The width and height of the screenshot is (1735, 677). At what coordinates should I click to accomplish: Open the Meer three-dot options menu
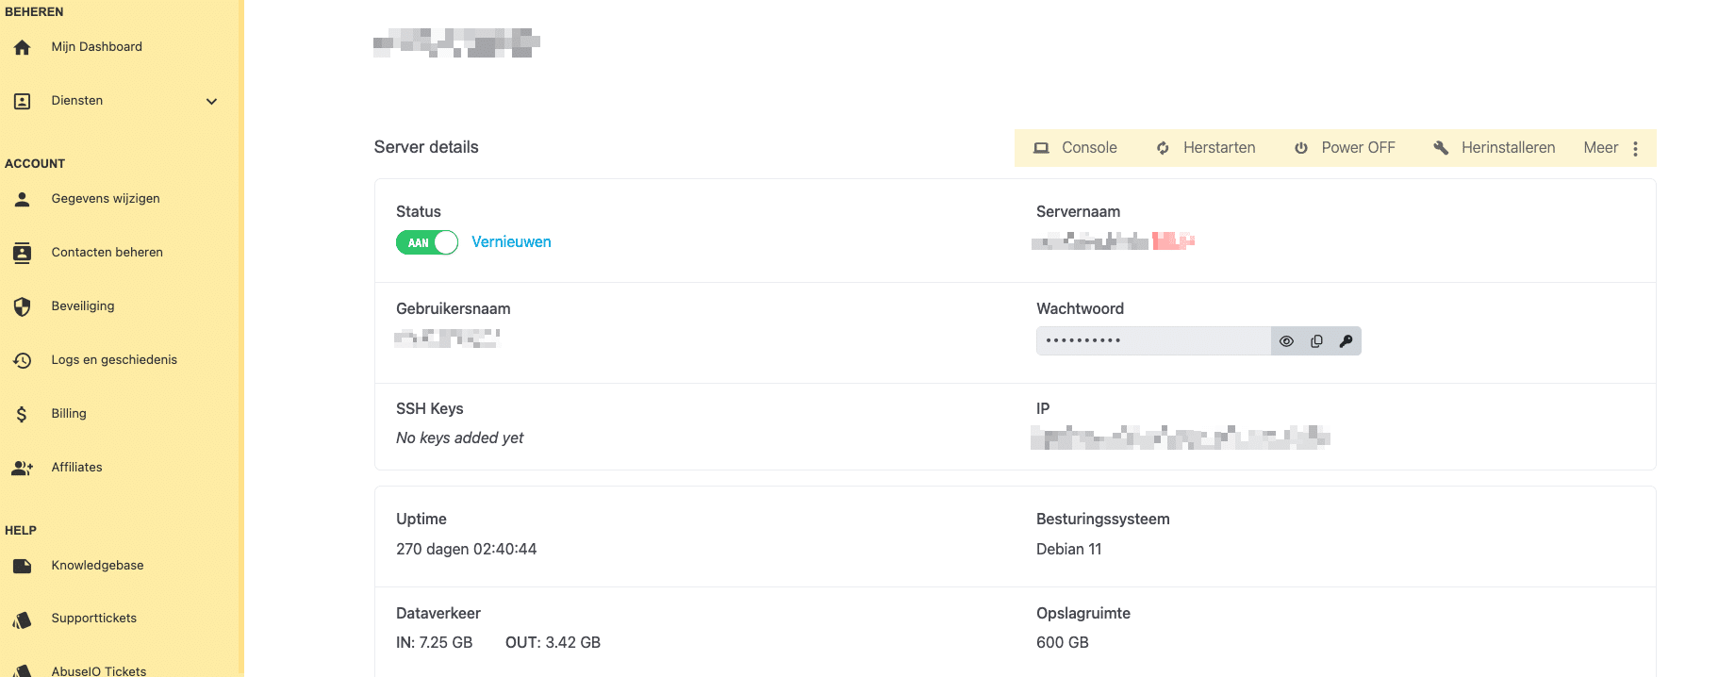[x=1635, y=149]
